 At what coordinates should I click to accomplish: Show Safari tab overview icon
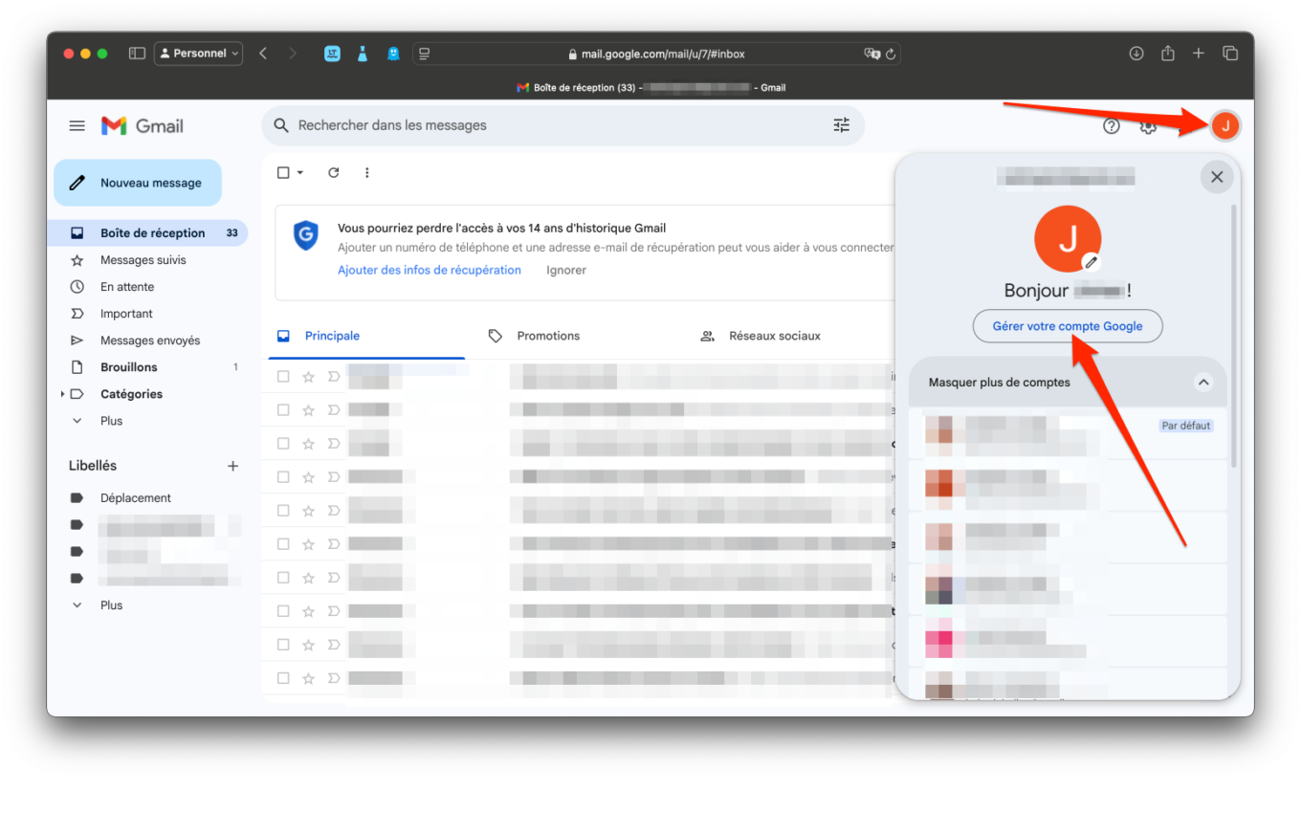point(1230,54)
